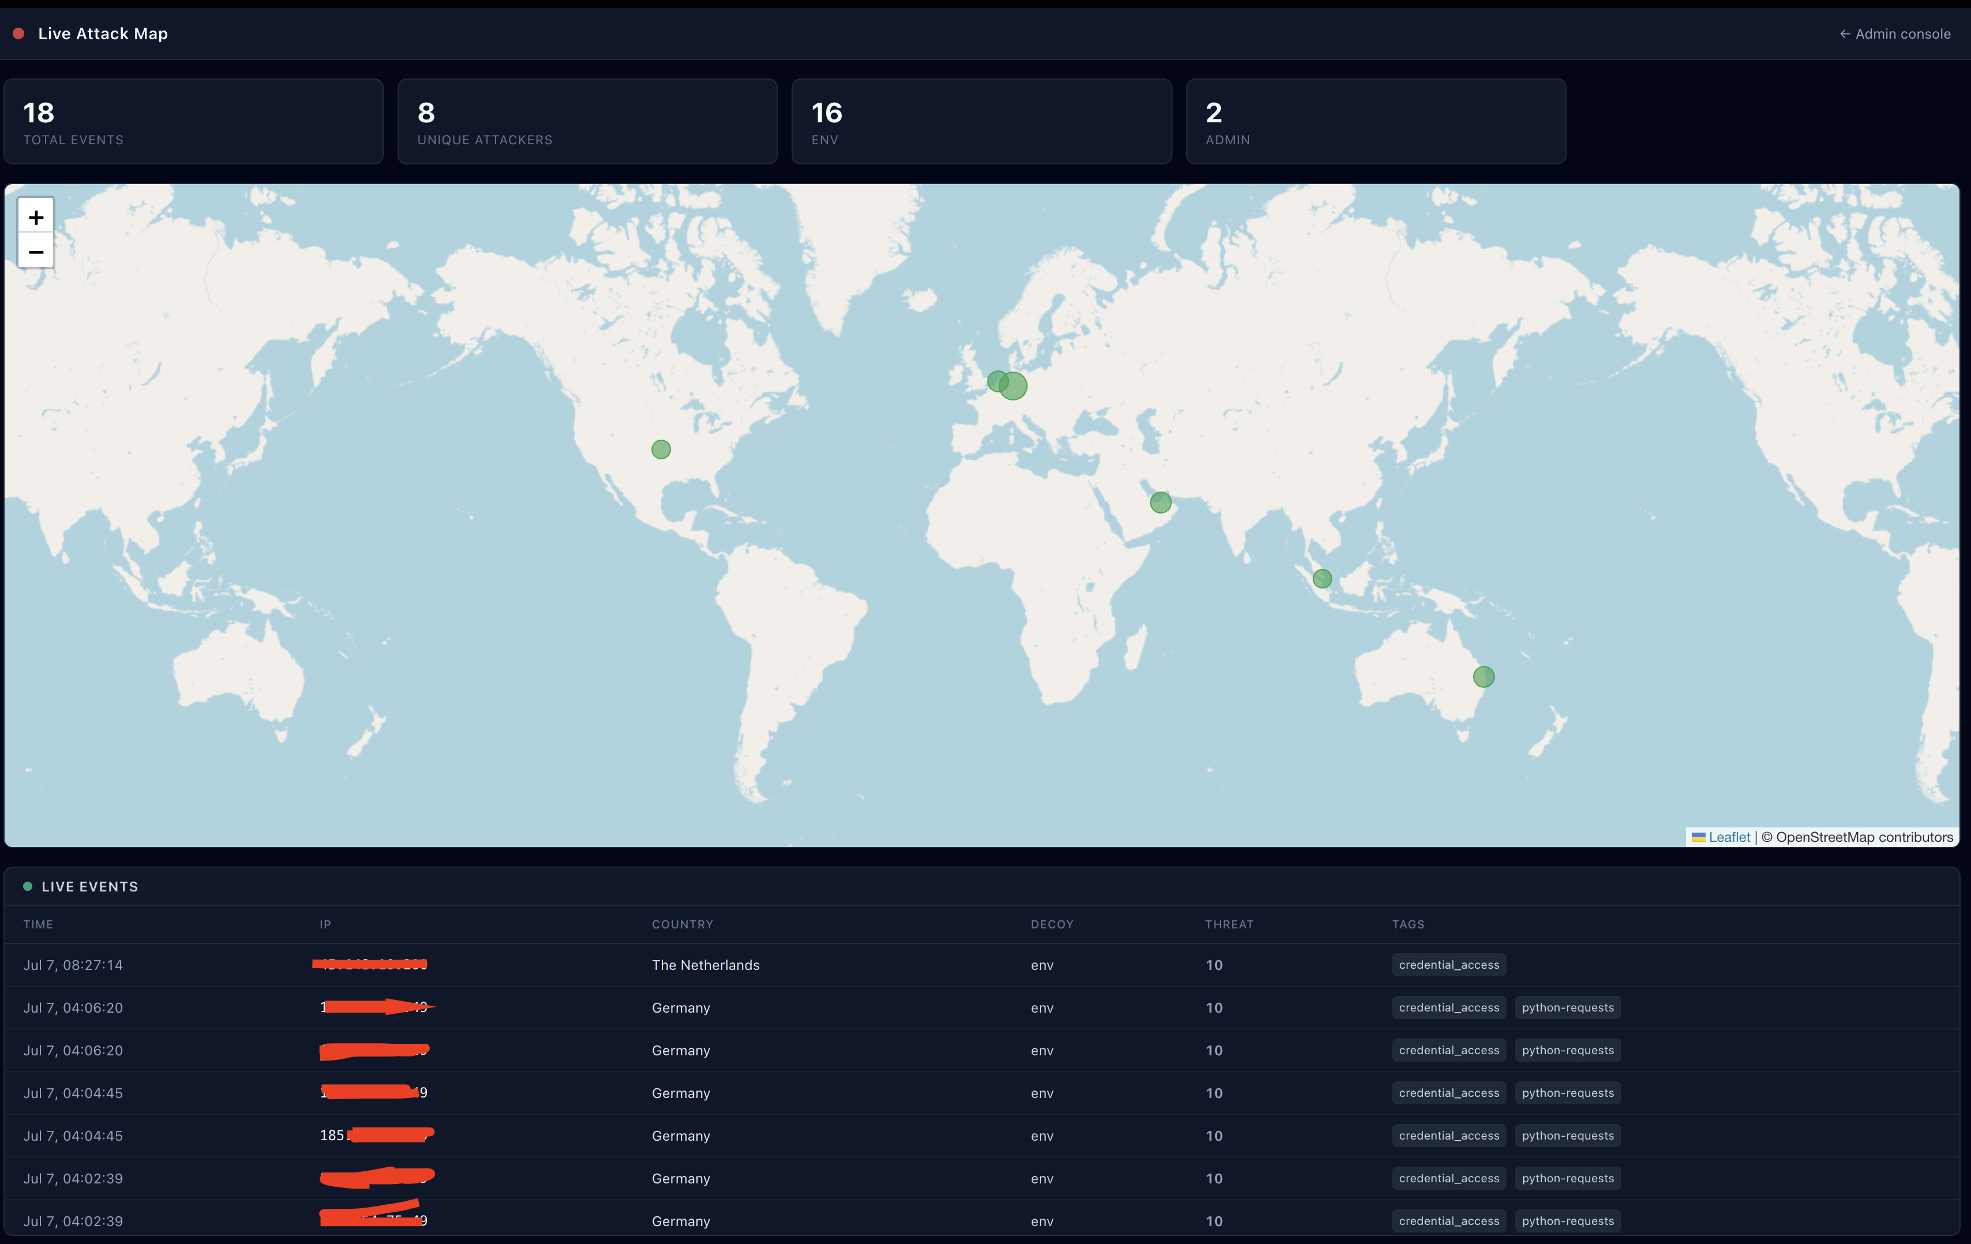Click credential_access tag in the Netherlands row
The image size is (1971, 1244).
coord(1449,965)
